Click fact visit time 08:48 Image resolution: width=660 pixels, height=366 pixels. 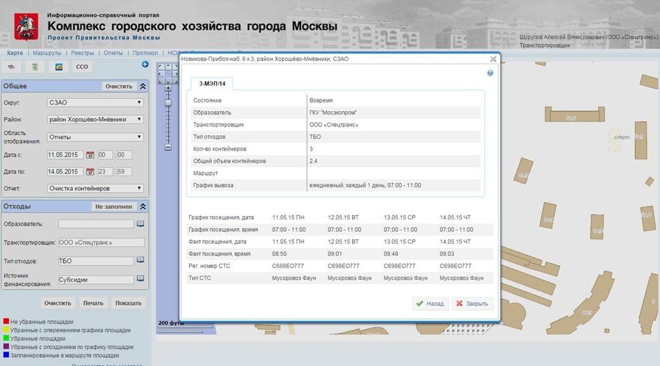[x=391, y=254]
